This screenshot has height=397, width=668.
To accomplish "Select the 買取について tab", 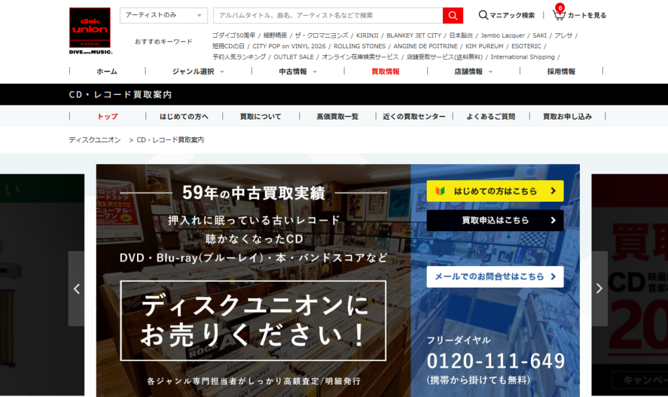I will pos(261,116).
